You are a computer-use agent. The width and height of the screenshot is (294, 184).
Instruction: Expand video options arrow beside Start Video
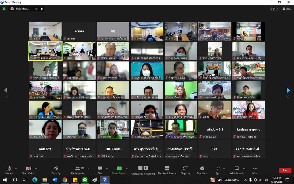[x=36, y=168]
